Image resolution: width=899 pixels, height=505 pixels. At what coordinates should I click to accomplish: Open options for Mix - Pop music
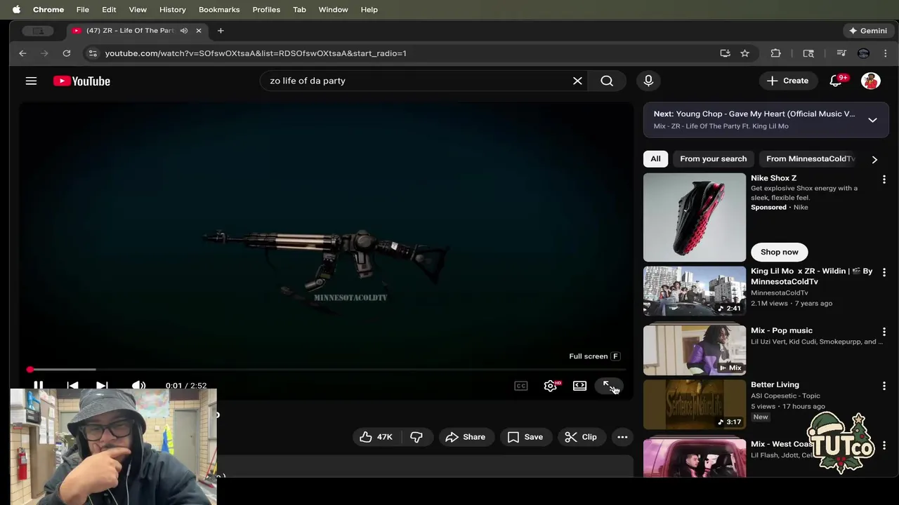click(884, 332)
